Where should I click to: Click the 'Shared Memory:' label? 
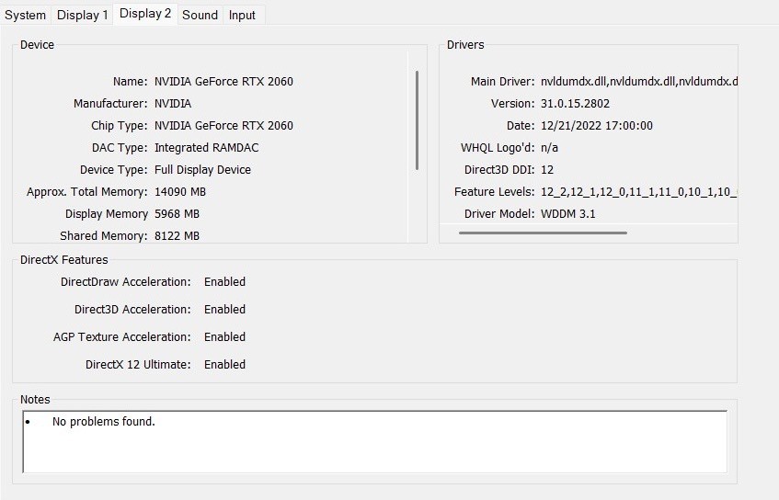pyautogui.click(x=103, y=236)
